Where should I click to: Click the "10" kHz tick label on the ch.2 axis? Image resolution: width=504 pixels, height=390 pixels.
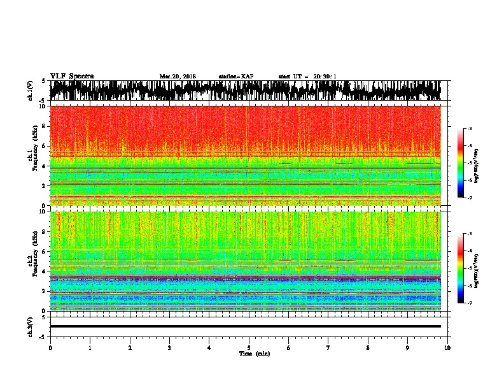point(42,212)
